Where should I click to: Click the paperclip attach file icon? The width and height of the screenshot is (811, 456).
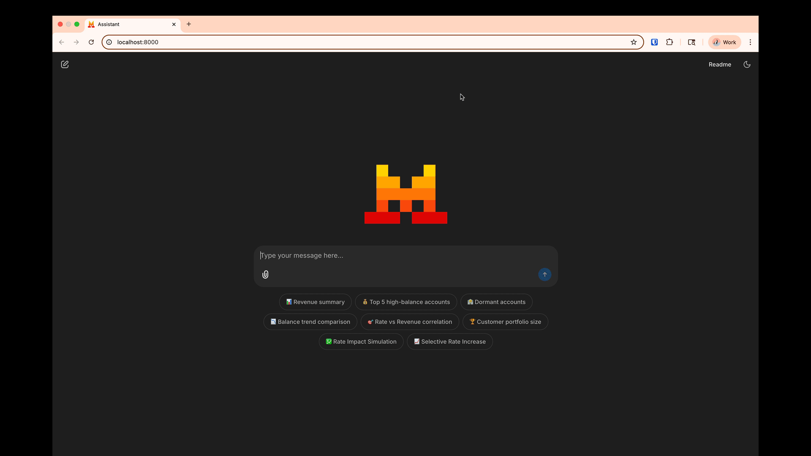[265, 274]
